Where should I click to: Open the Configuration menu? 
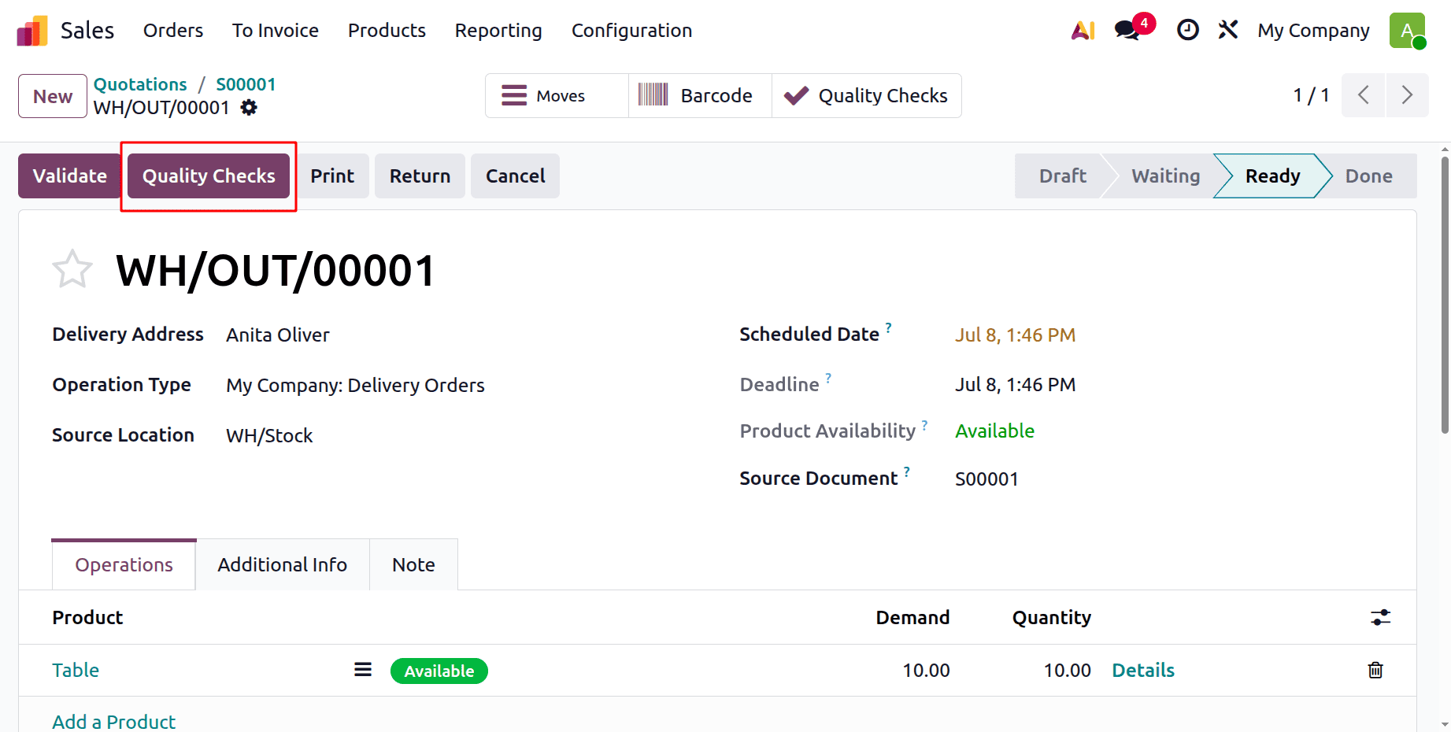(631, 31)
